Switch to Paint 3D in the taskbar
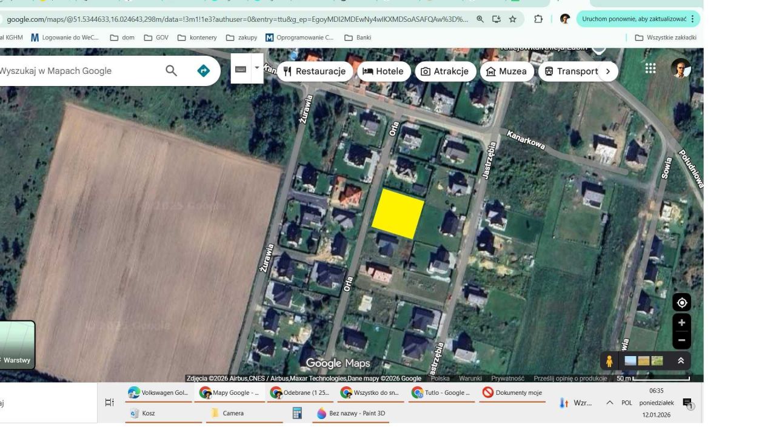 tap(351, 413)
